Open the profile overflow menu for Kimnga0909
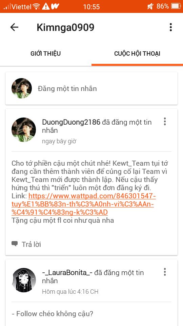Screen dimensions: 183x326 click(170, 27)
